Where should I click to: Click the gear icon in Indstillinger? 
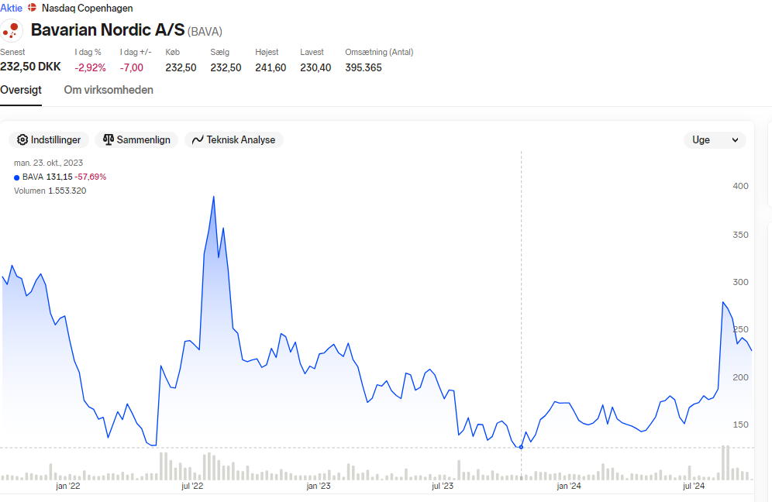point(22,139)
